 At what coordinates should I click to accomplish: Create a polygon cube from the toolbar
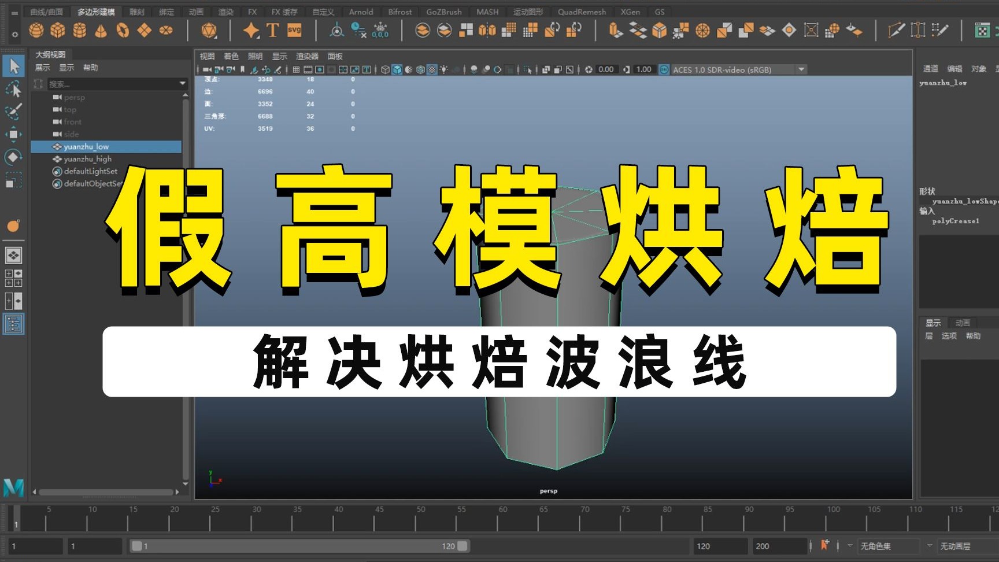click(x=58, y=30)
